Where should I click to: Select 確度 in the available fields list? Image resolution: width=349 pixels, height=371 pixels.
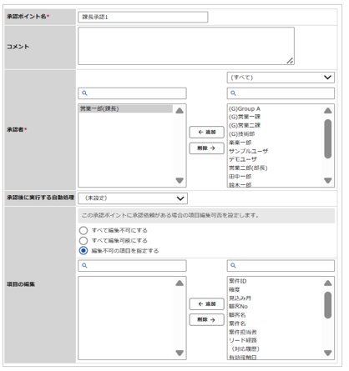click(x=234, y=289)
